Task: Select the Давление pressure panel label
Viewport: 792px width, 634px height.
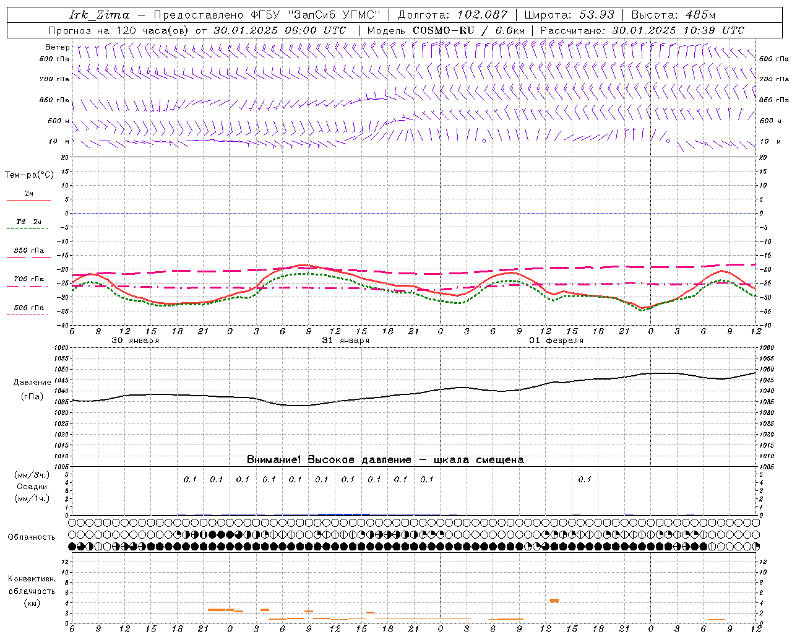Action: 32,383
